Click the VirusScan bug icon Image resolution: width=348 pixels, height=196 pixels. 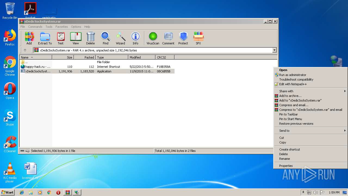(x=153, y=38)
